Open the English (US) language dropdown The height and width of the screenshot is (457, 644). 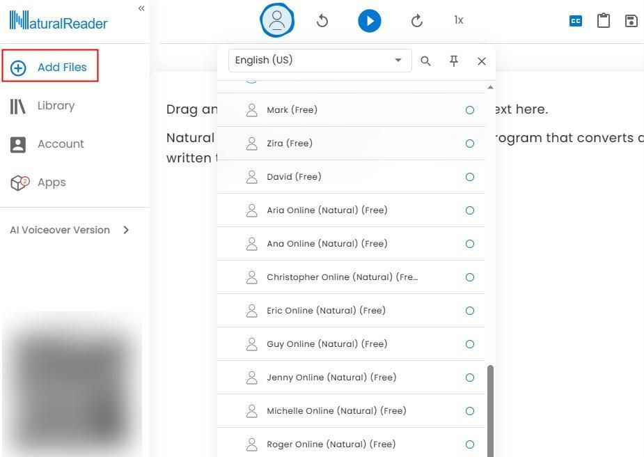tap(320, 61)
